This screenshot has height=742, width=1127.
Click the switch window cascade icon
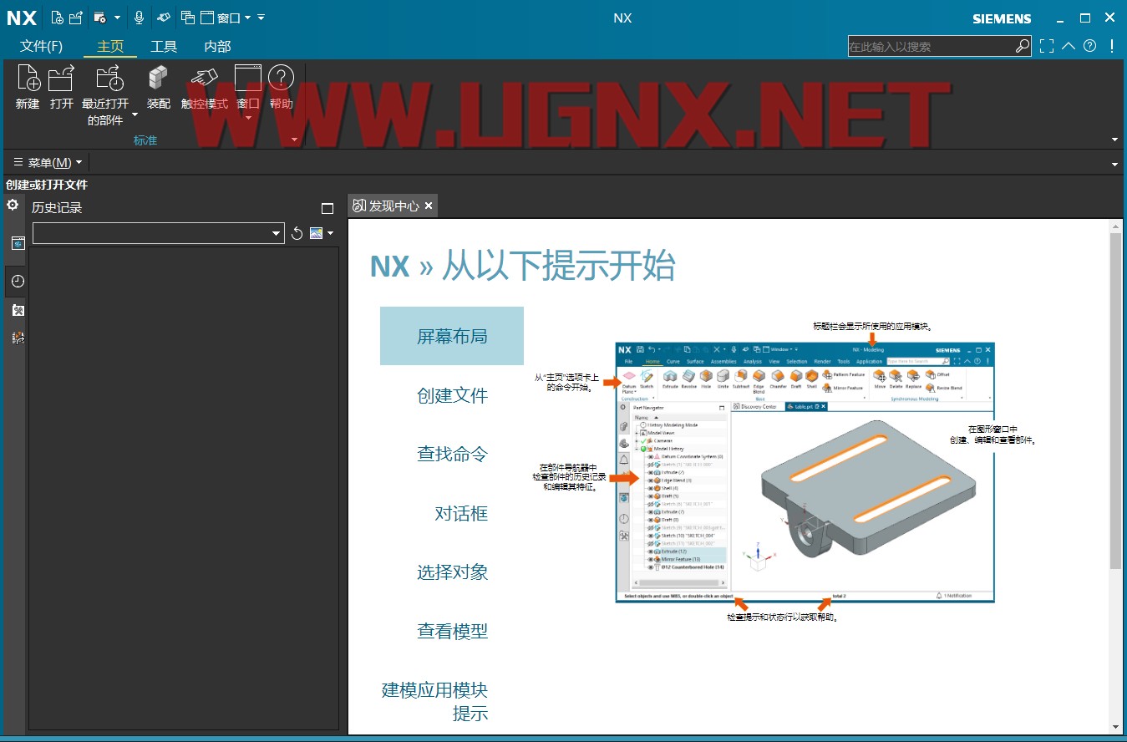click(x=188, y=18)
